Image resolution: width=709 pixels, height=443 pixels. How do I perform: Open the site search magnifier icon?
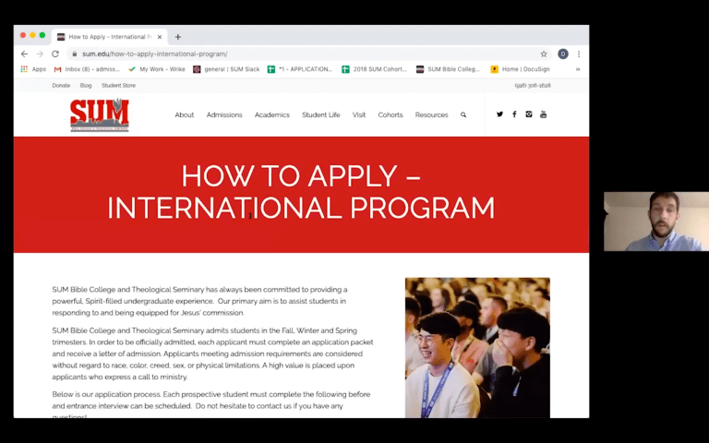click(463, 115)
